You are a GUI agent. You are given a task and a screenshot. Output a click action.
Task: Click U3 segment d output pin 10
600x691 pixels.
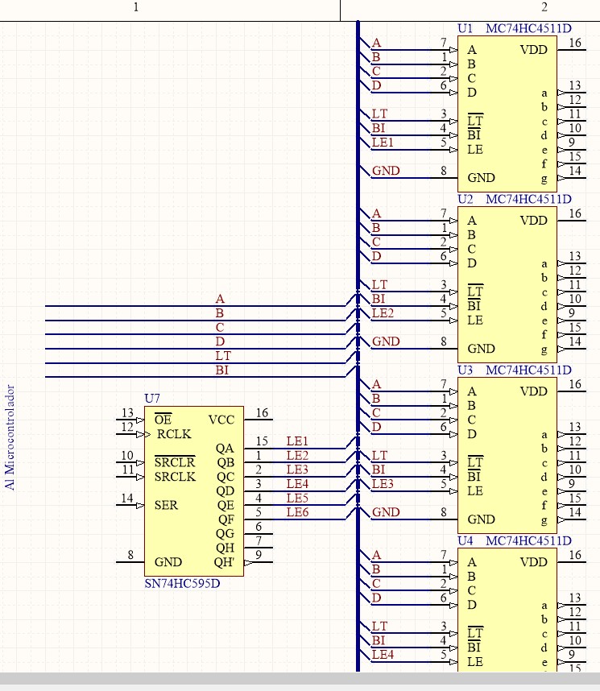tap(572, 477)
